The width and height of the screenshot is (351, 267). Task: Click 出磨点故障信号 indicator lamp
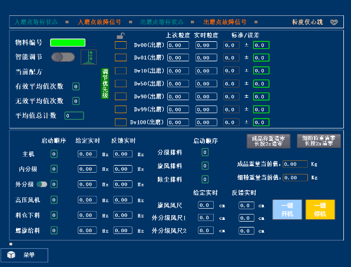(256, 22)
